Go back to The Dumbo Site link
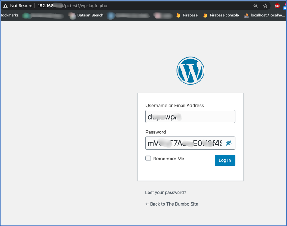The width and height of the screenshot is (287, 226). (x=172, y=204)
